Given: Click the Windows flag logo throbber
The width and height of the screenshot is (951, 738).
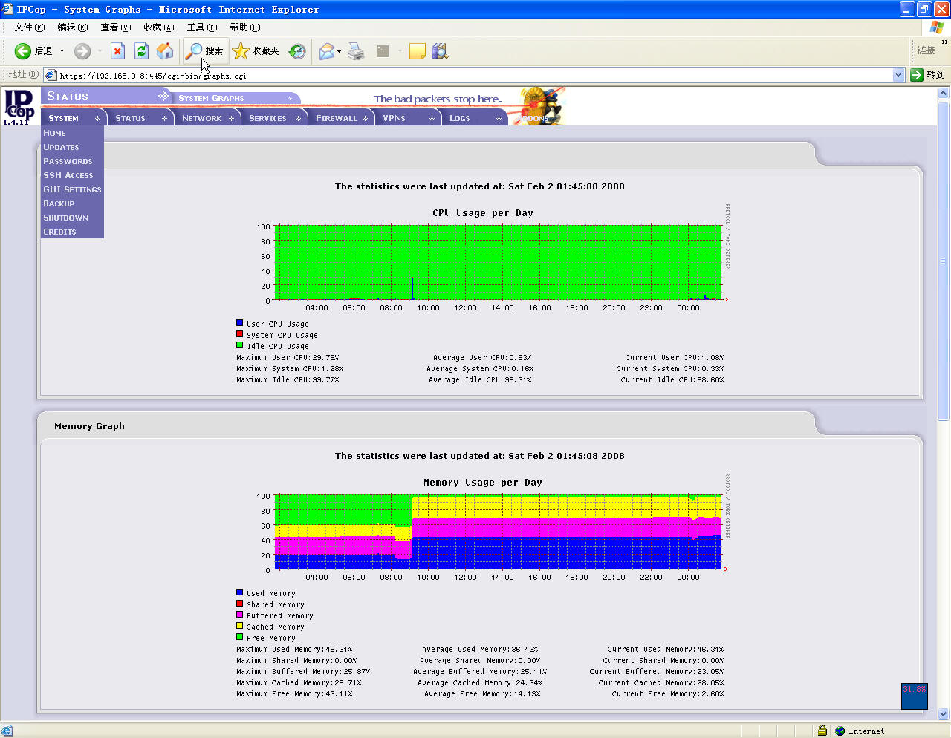Looking at the screenshot, I should tap(937, 27).
